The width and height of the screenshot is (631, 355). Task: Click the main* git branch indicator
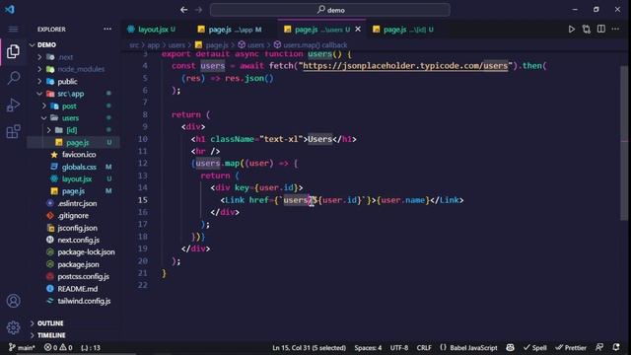[22, 347]
